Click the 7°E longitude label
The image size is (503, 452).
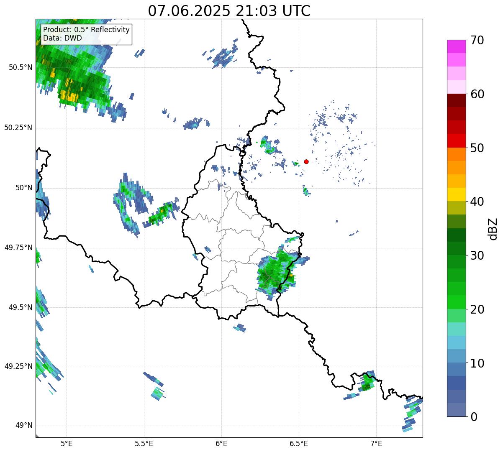pyautogui.click(x=376, y=444)
